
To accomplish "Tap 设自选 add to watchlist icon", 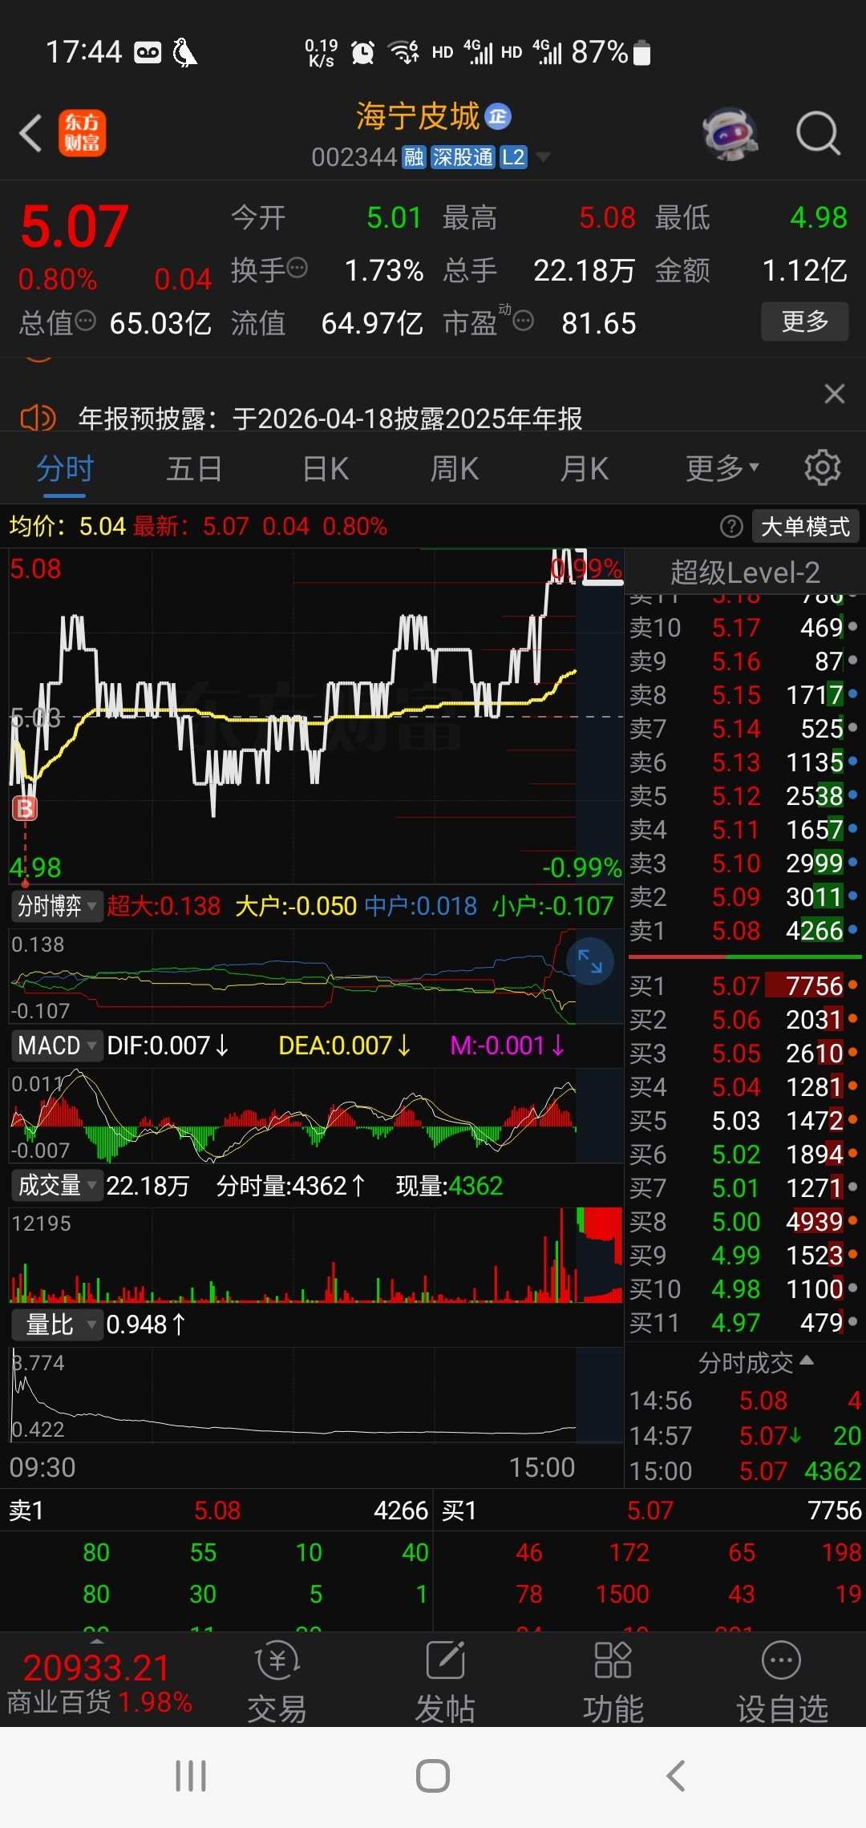I will 782,1681.
